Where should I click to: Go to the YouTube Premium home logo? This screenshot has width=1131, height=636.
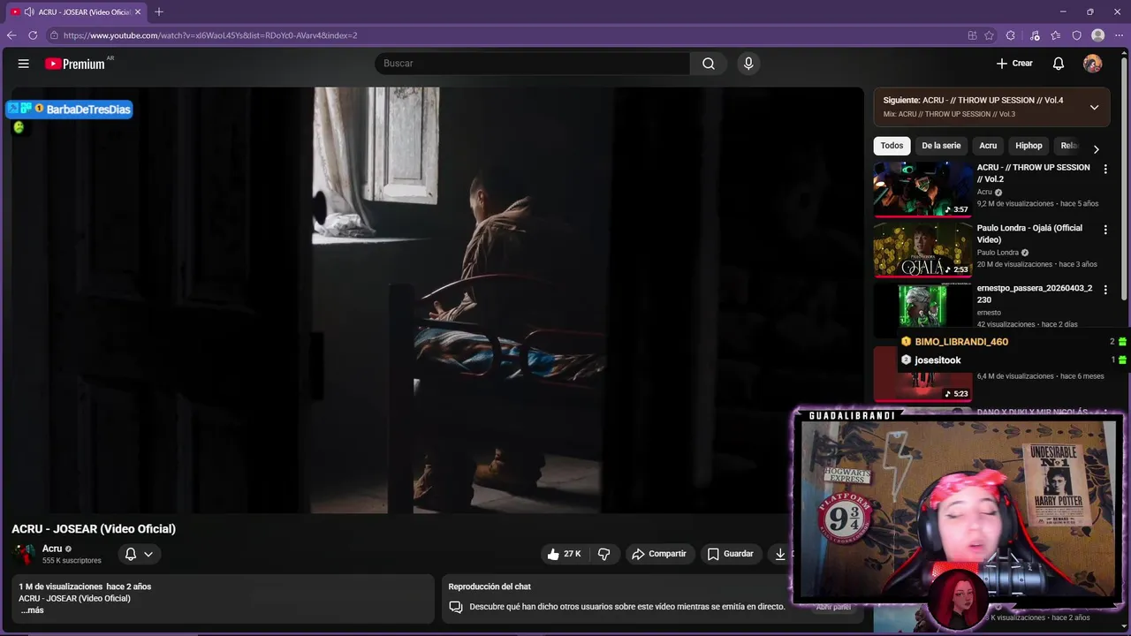[75, 64]
